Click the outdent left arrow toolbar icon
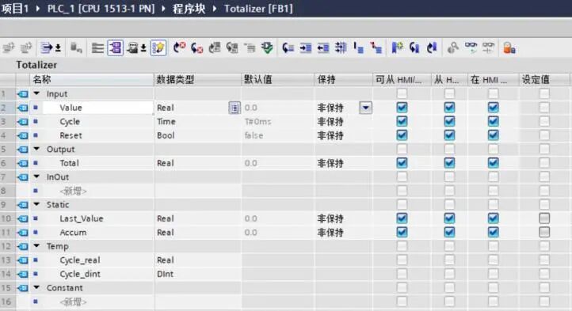 (323, 47)
